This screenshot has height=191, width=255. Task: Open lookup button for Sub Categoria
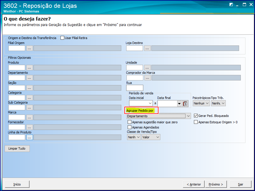30,107
